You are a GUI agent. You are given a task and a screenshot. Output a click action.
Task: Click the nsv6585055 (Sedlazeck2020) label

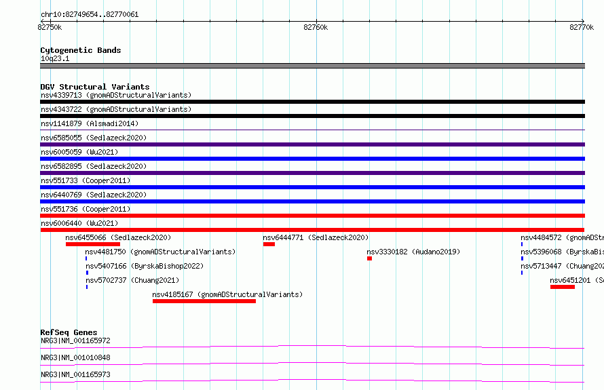pos(94,138)
